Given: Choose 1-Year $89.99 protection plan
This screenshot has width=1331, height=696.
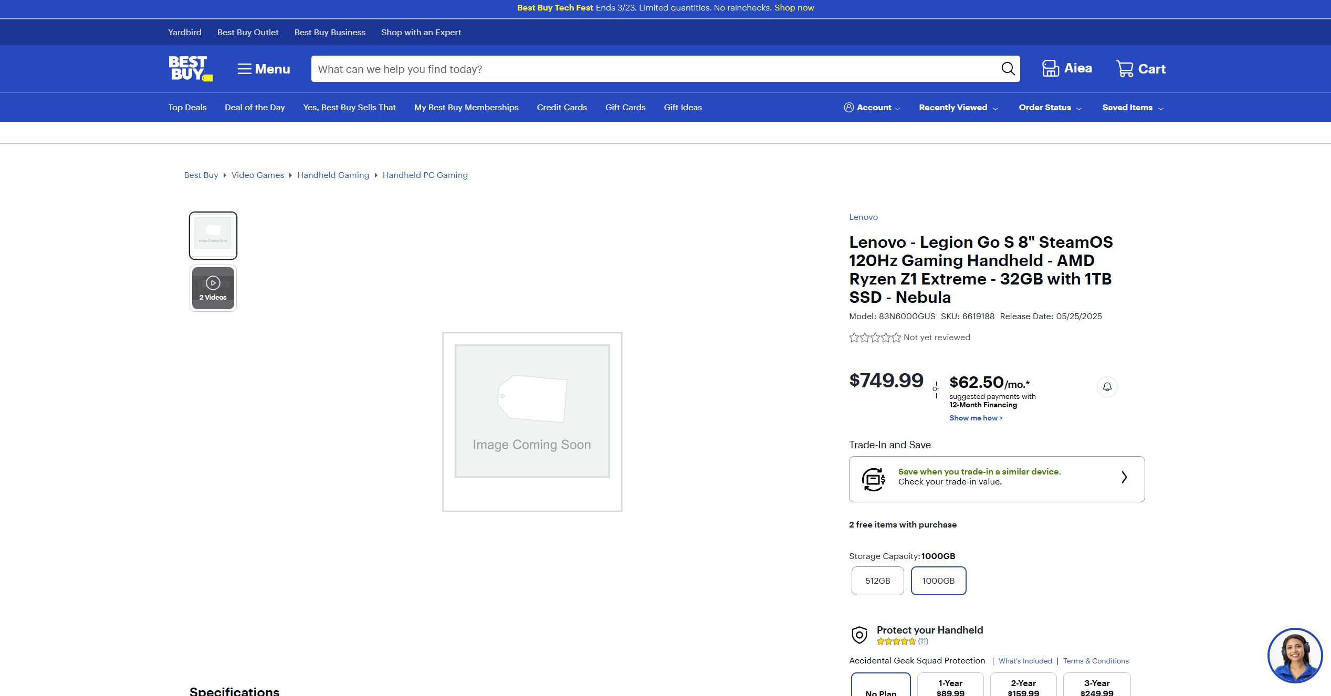Looking at the screenshot, I should (950, 685).
